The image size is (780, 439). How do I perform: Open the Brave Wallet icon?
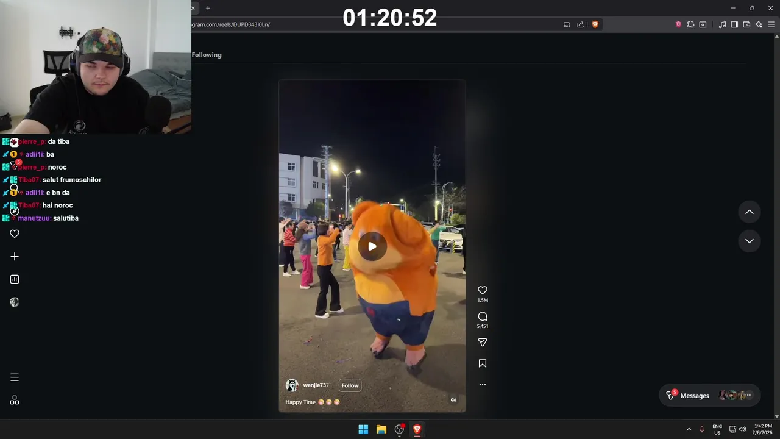(746, 24)
